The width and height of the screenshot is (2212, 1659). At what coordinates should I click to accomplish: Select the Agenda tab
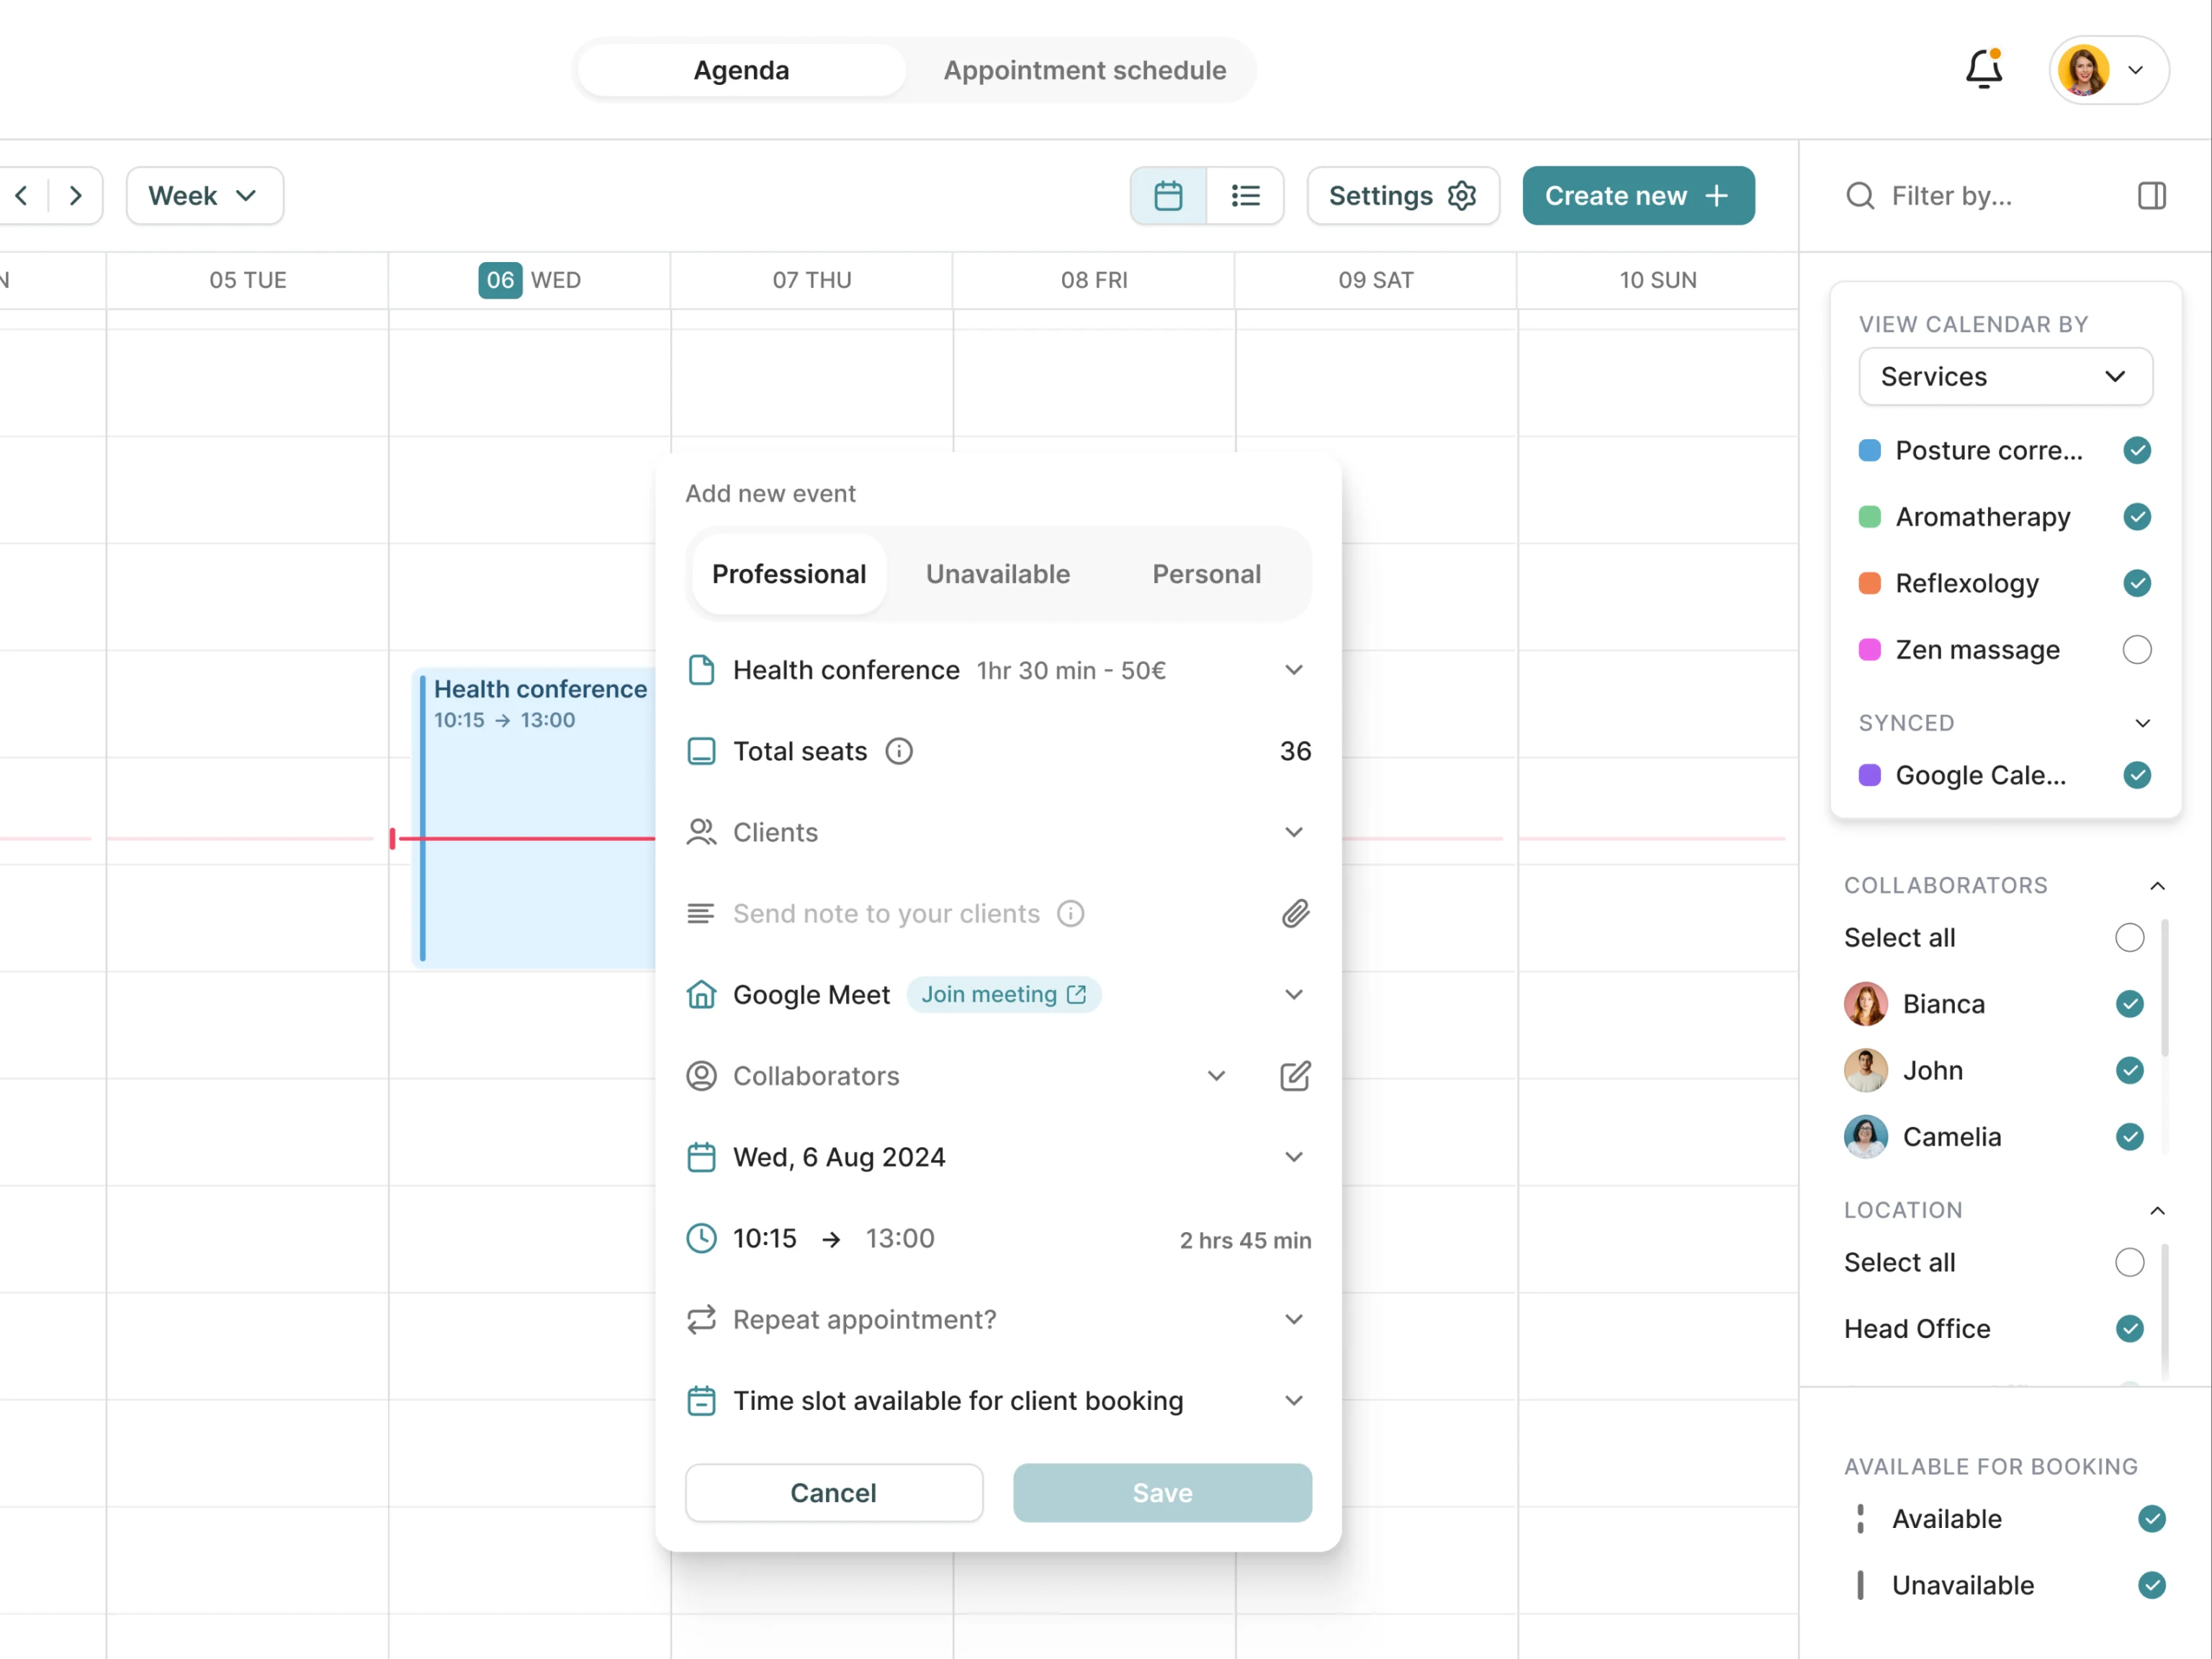click(x=741, y=70)
